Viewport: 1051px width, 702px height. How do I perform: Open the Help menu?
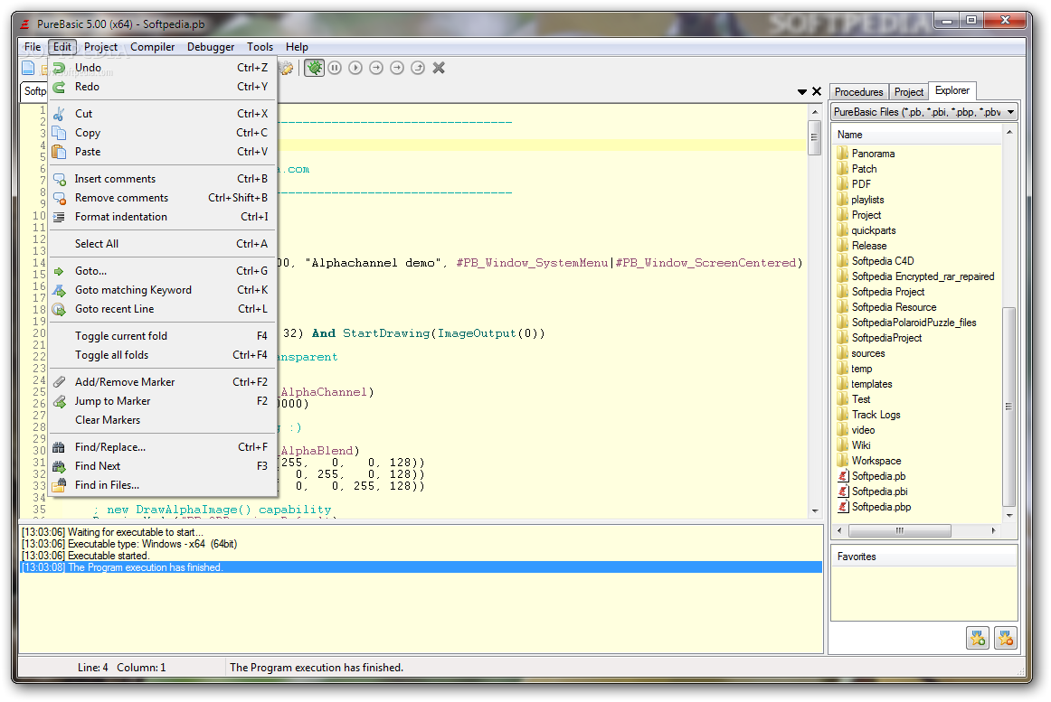[297, 47]
